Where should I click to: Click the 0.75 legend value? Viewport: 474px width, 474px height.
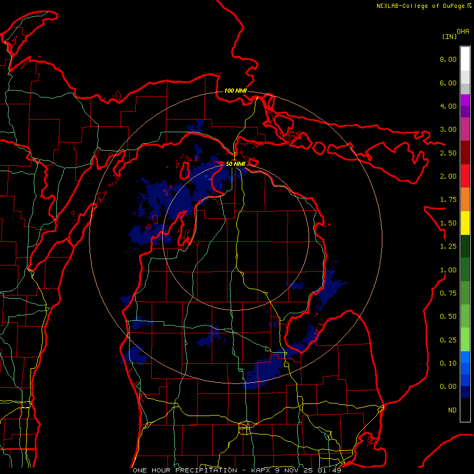click(448, 293)
